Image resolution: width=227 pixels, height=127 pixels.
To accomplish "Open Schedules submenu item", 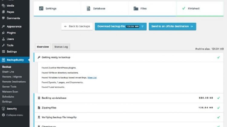I will click(8, 97).
